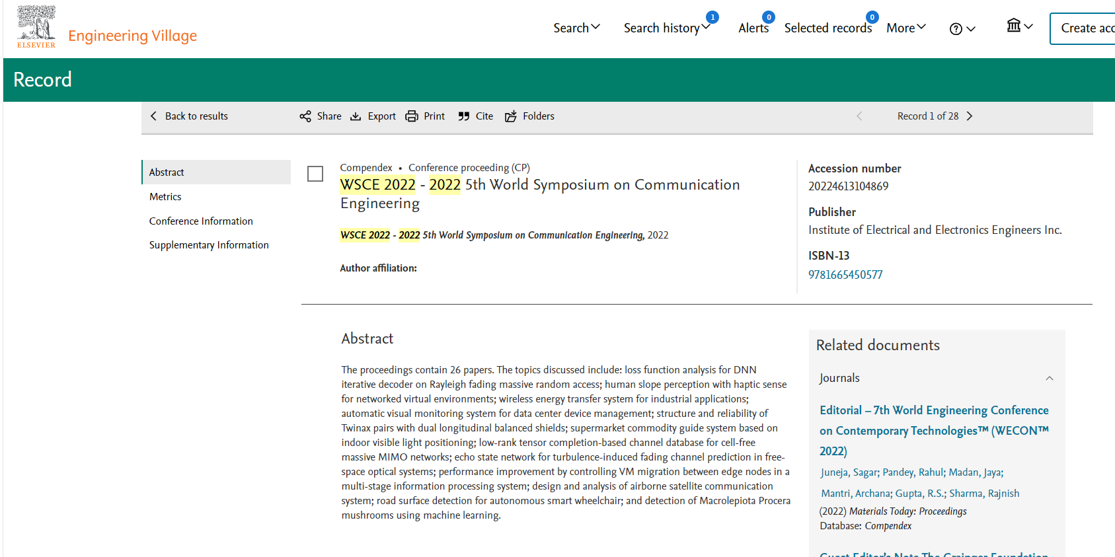Screen dimensions: 1115x557
Task: Open author Mantri, Archana link
Action: click(856, 494)
